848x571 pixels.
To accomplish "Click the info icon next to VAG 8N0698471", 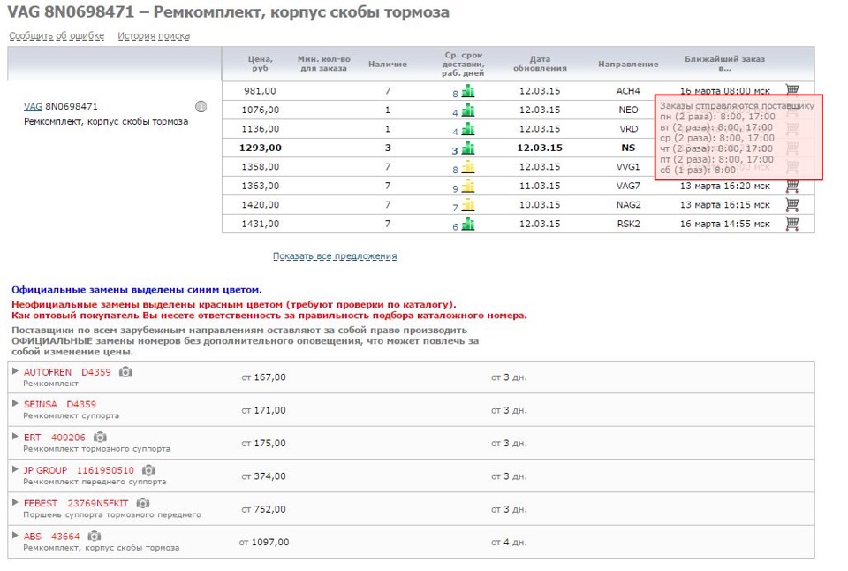I will point(201,107).
